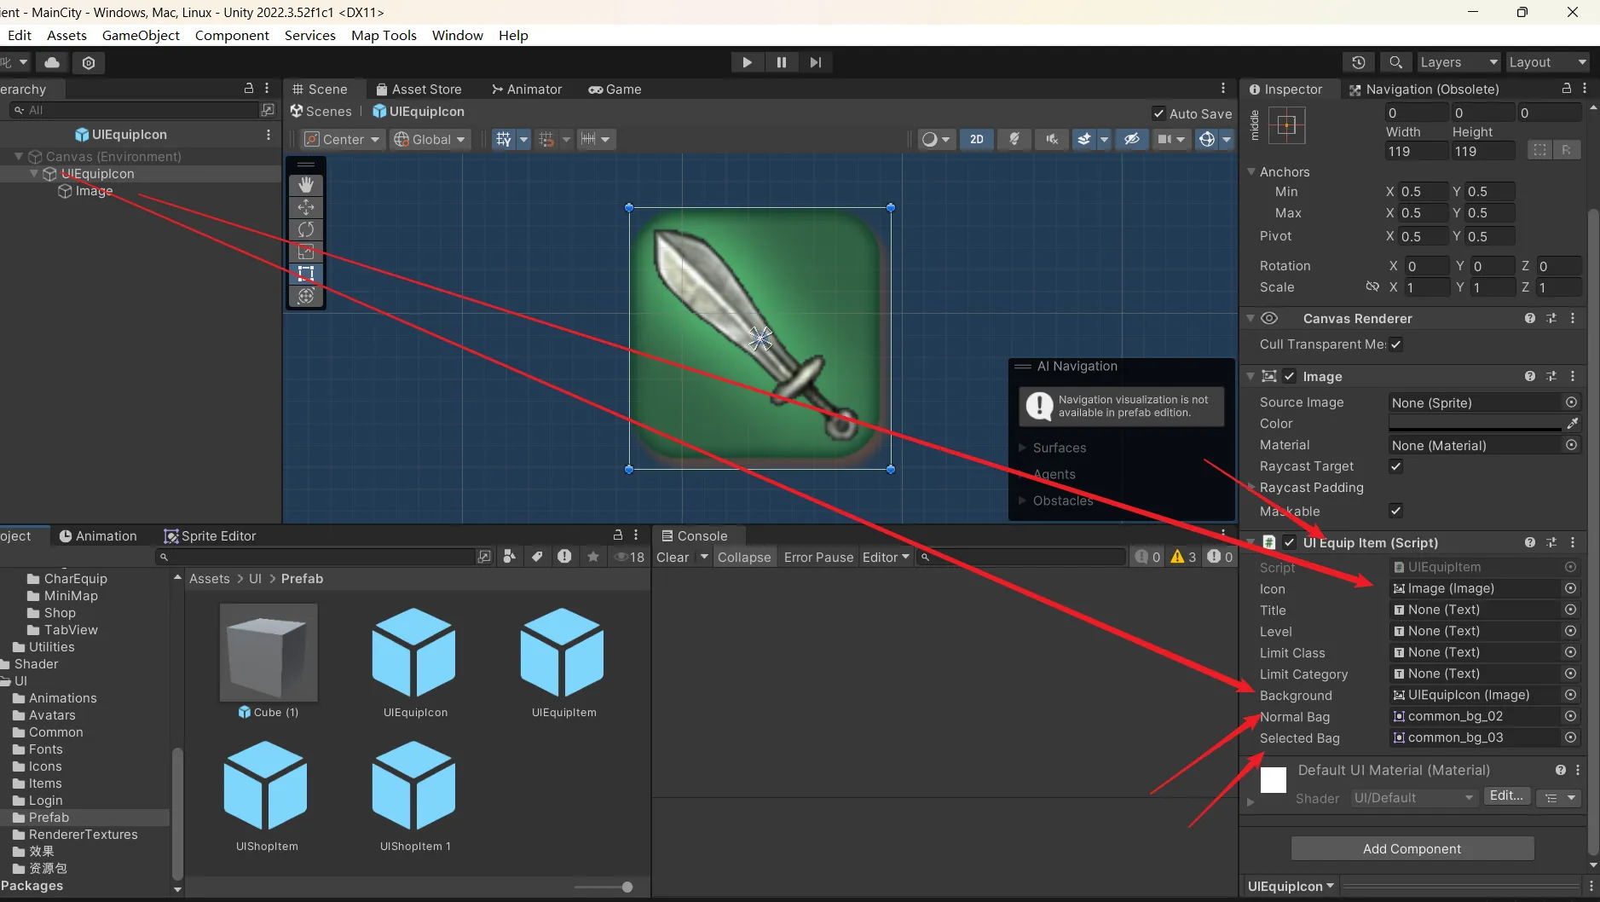Screen dimensions: 1600x902
Task: Select the Move tool in scene toolbar
Action: pos(306,207)
